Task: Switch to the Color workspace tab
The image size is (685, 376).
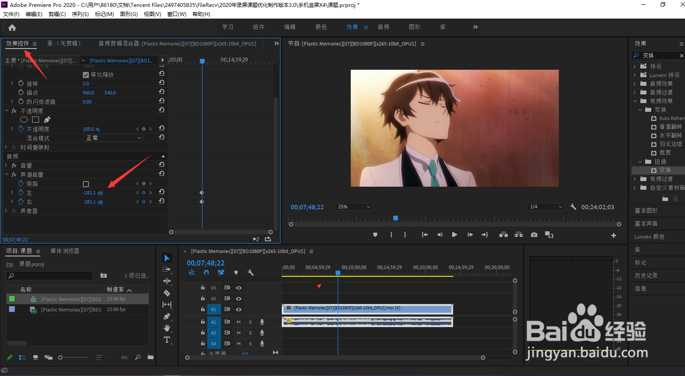Action: pos(321,27)
